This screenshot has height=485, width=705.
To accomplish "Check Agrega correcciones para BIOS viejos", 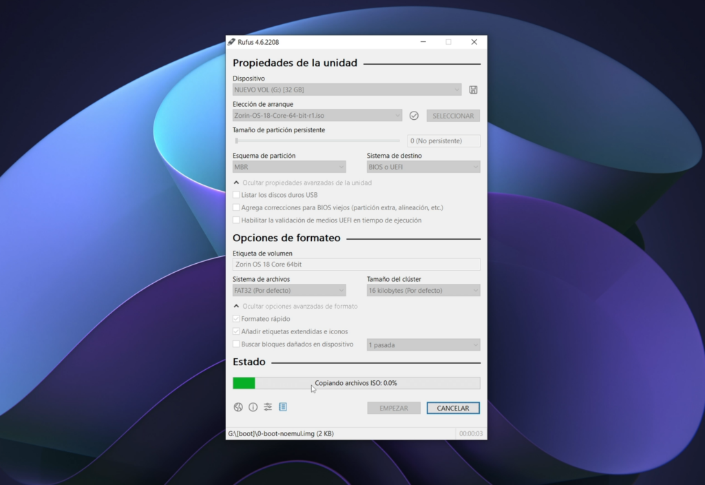I will [x=236, y=207].
